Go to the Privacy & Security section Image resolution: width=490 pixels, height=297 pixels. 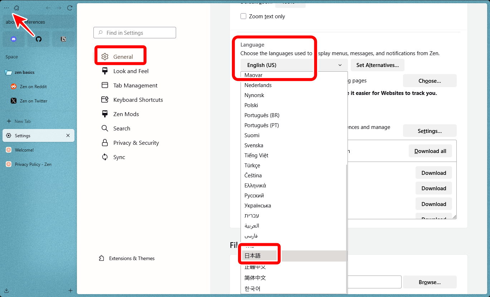136,143
